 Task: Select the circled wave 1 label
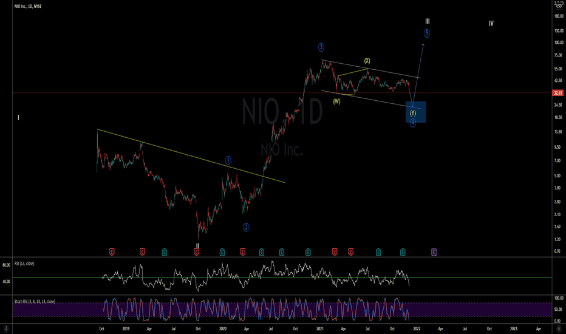[x=228, y=160]
